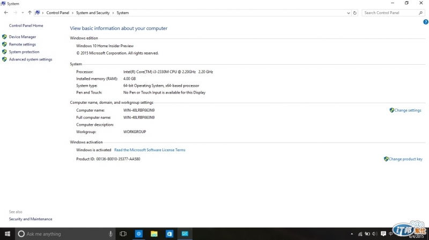Open Advanced system settings
The height and width of the screenshot is (240, 429).
click(31, 59)
